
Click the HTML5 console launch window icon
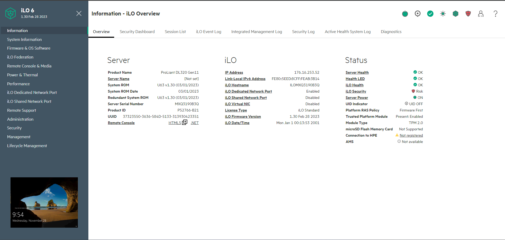(x=185, y=122)
